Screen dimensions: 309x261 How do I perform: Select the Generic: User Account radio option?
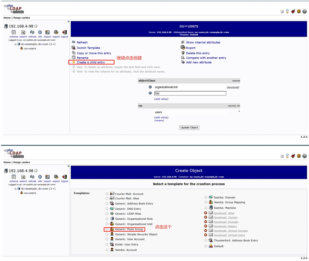(107, 239)
